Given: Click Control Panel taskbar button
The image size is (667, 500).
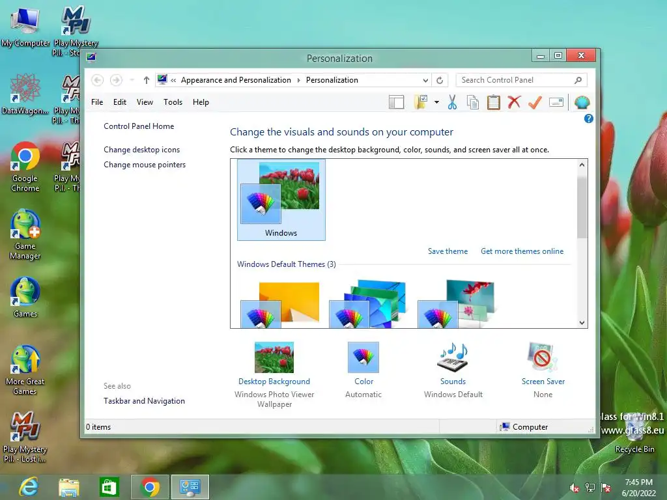Looking at the screenshot, I should tap(190, 487).
